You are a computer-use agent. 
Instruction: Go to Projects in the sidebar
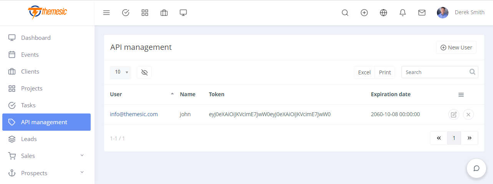pos(32,88)
